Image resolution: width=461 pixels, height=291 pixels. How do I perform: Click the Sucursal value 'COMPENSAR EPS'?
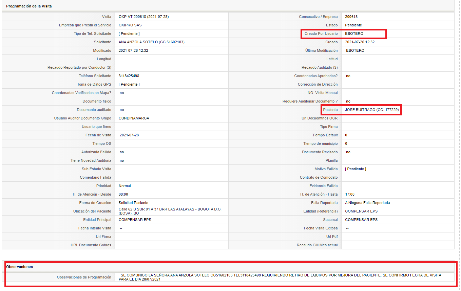[x=361, y=220]
